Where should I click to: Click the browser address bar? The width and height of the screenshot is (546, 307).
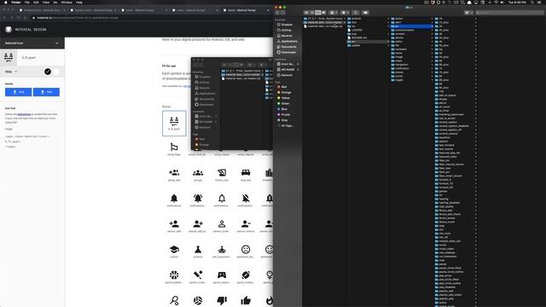point(150,17)
